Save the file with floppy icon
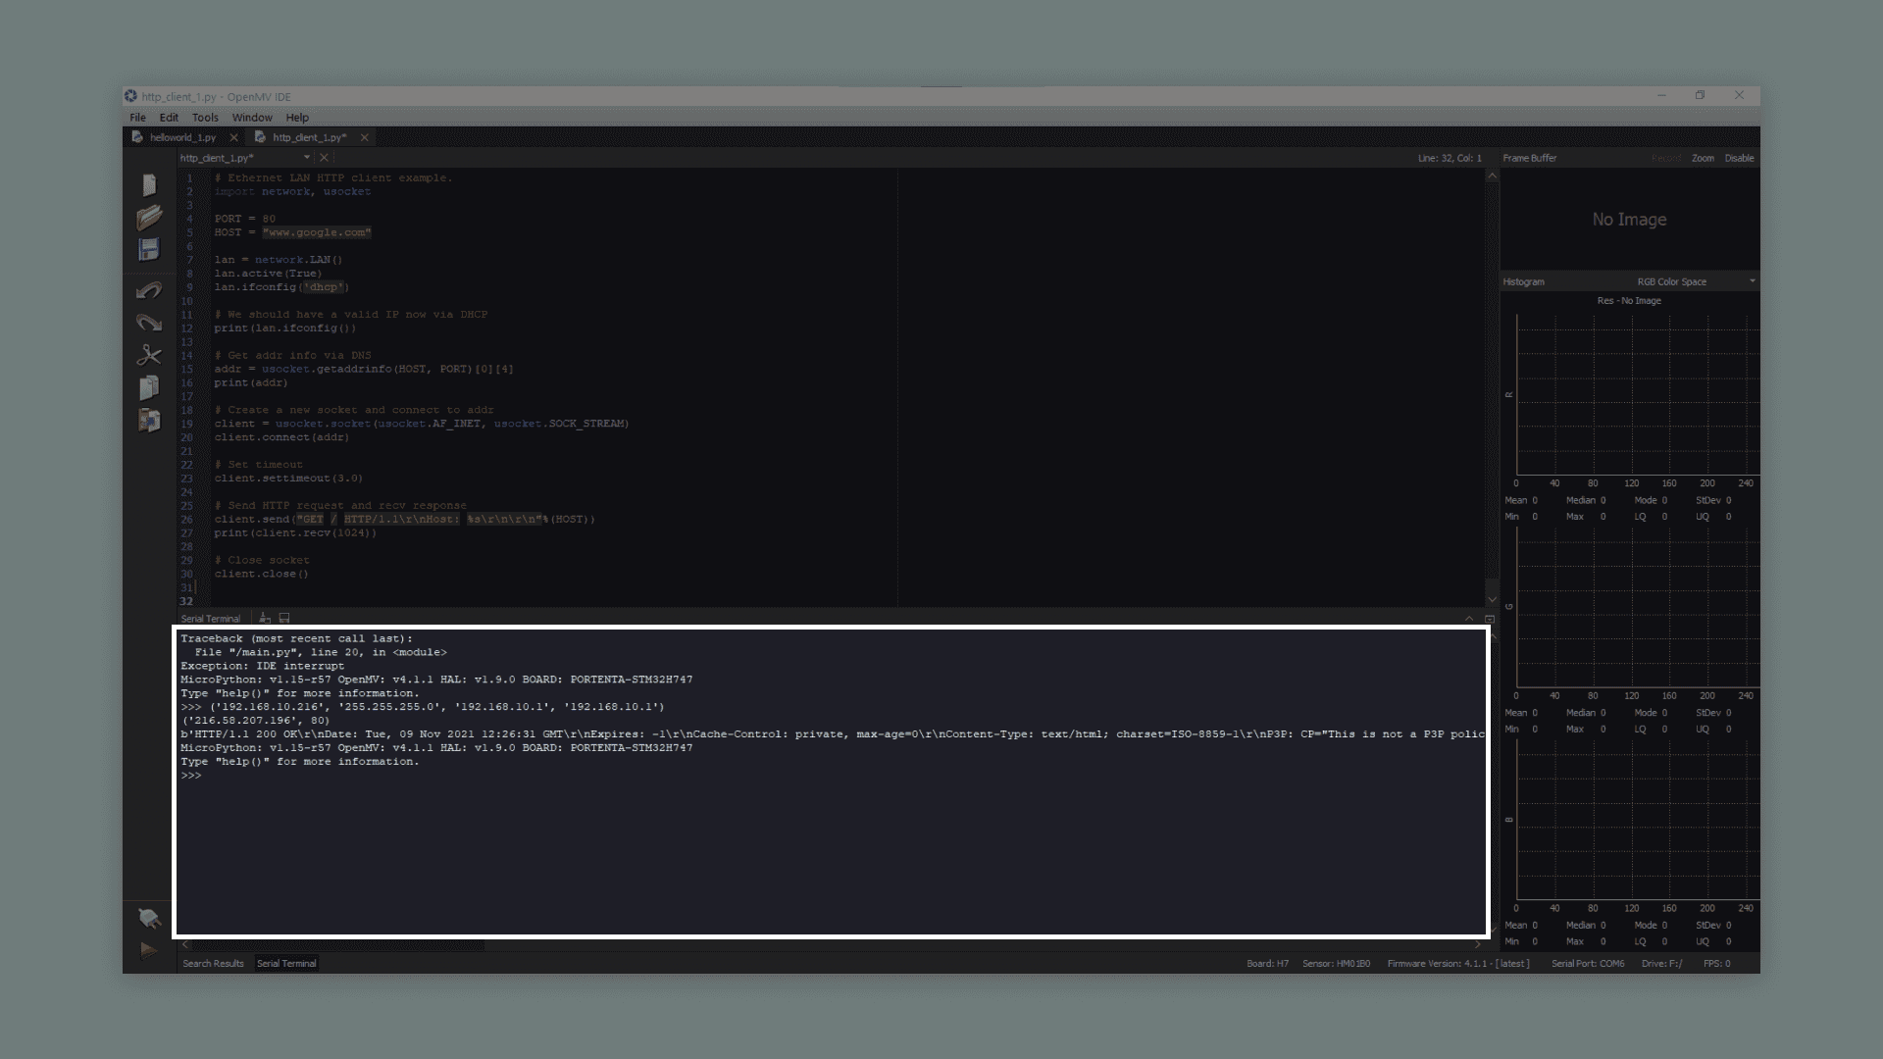The image size is (1883, 1059). tap(149, 249)
